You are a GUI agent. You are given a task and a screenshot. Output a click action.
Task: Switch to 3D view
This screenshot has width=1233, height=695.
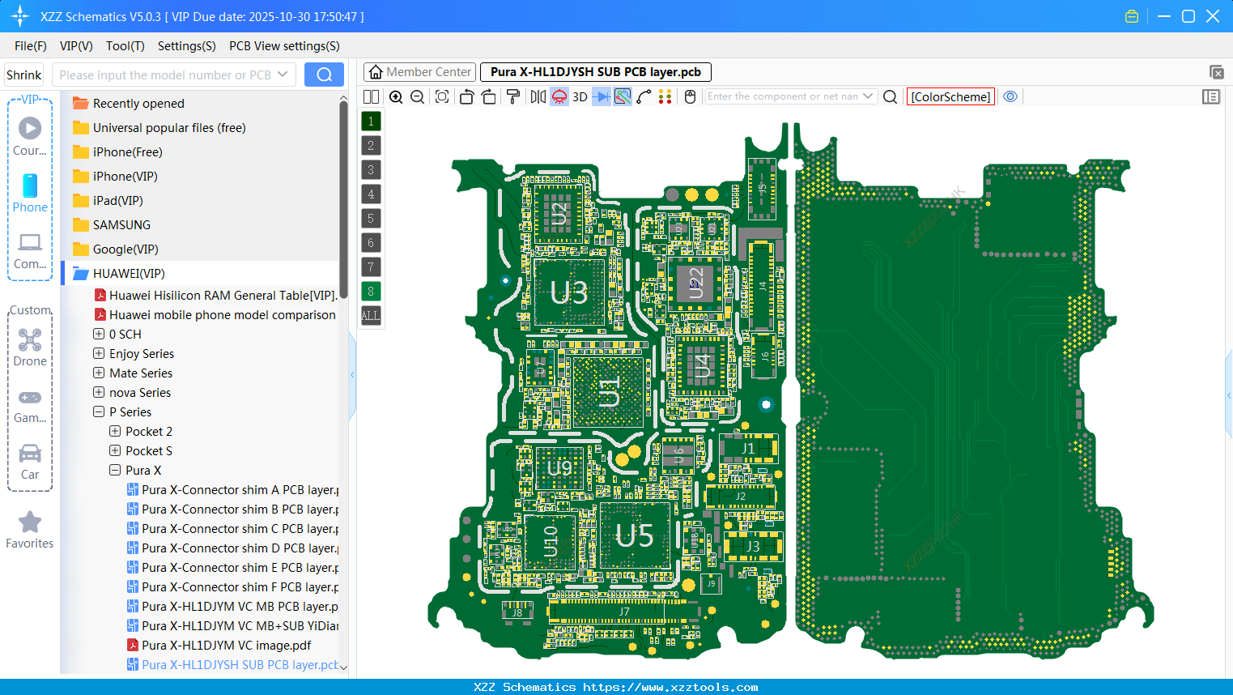tap(580, 96)
